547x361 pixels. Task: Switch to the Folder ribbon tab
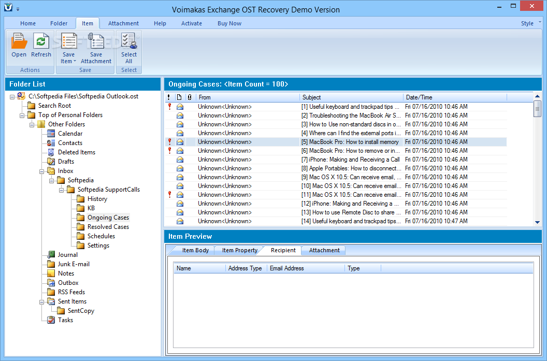point(59,23)
